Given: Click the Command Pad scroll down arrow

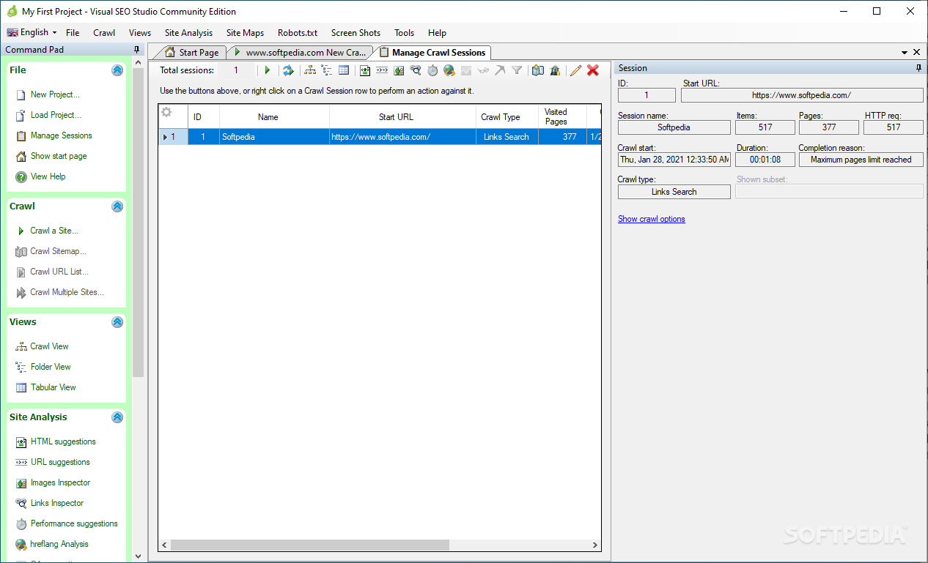Looking at the screenshot, I should click(138, 556).
